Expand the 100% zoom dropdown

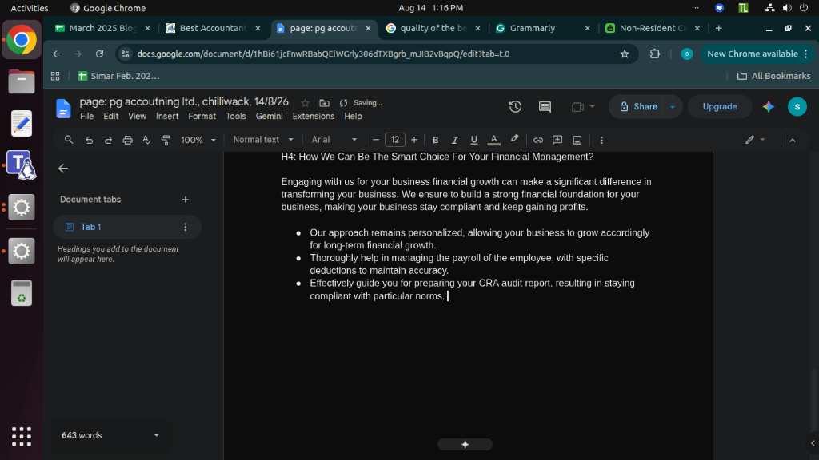198,140
